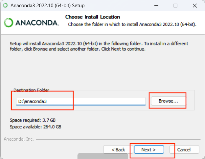205x159 pixels.
Task: Click Browse to select another install folder
Action: coord(169,101)
